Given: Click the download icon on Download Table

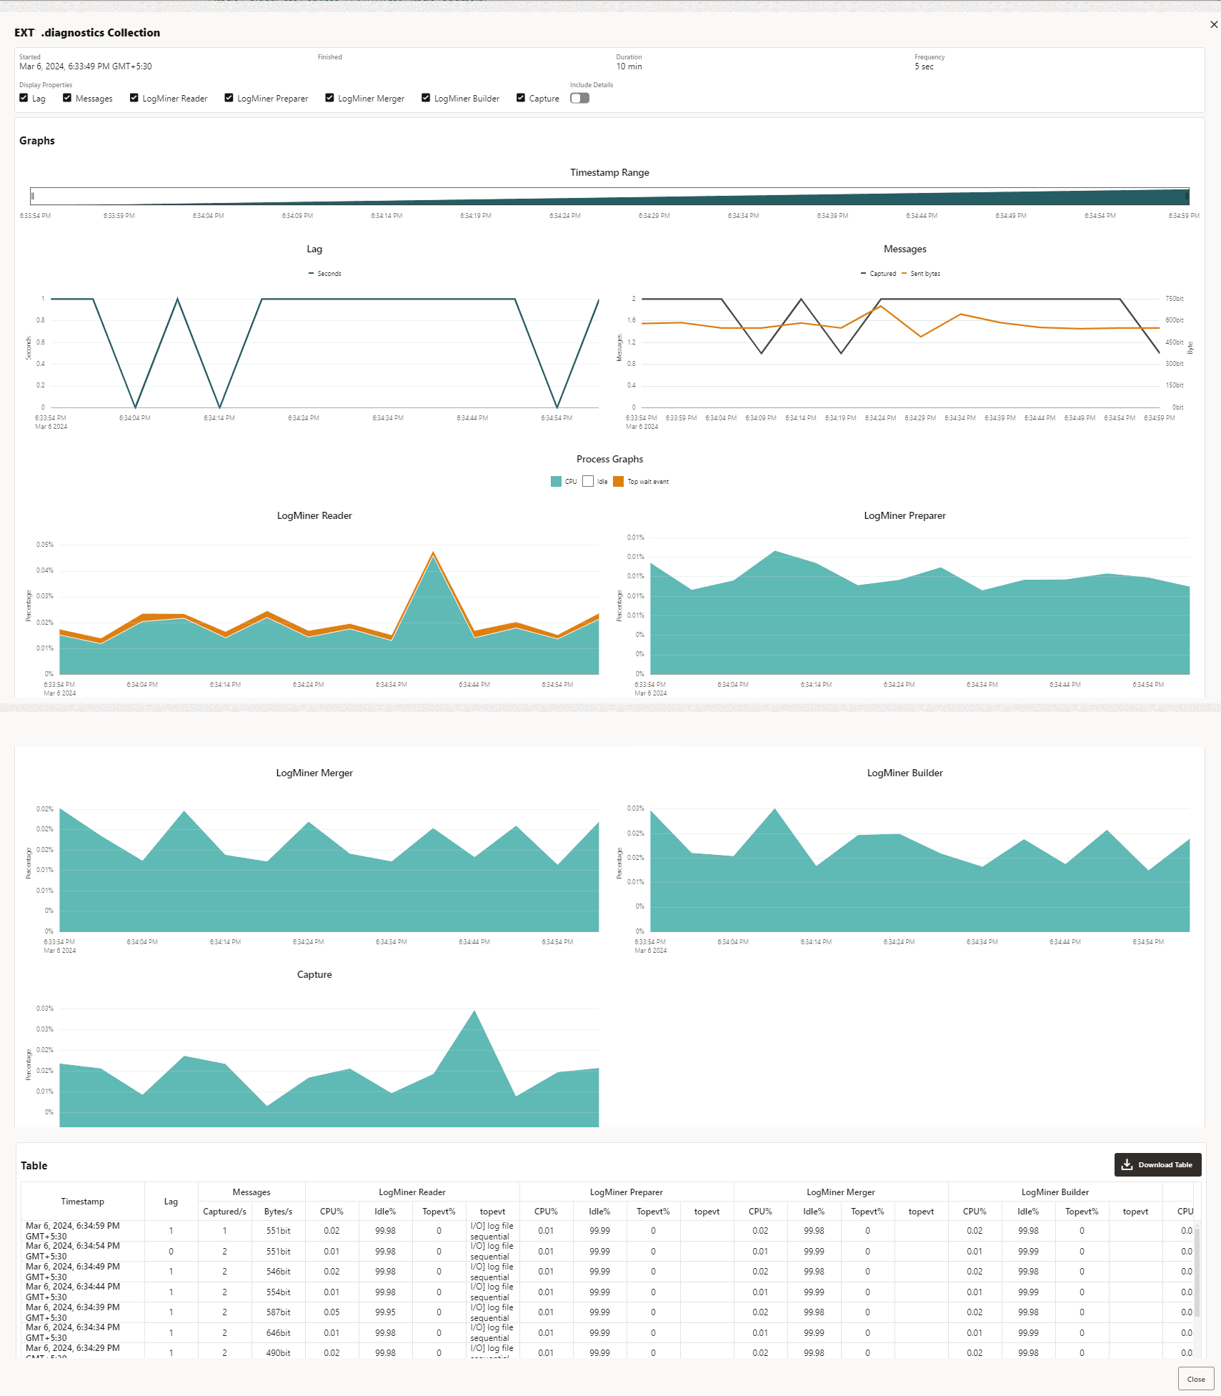Looking at the screenshot, I should coord(1129,1164).
